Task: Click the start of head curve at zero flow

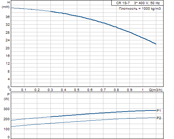Action: point(11,8)
